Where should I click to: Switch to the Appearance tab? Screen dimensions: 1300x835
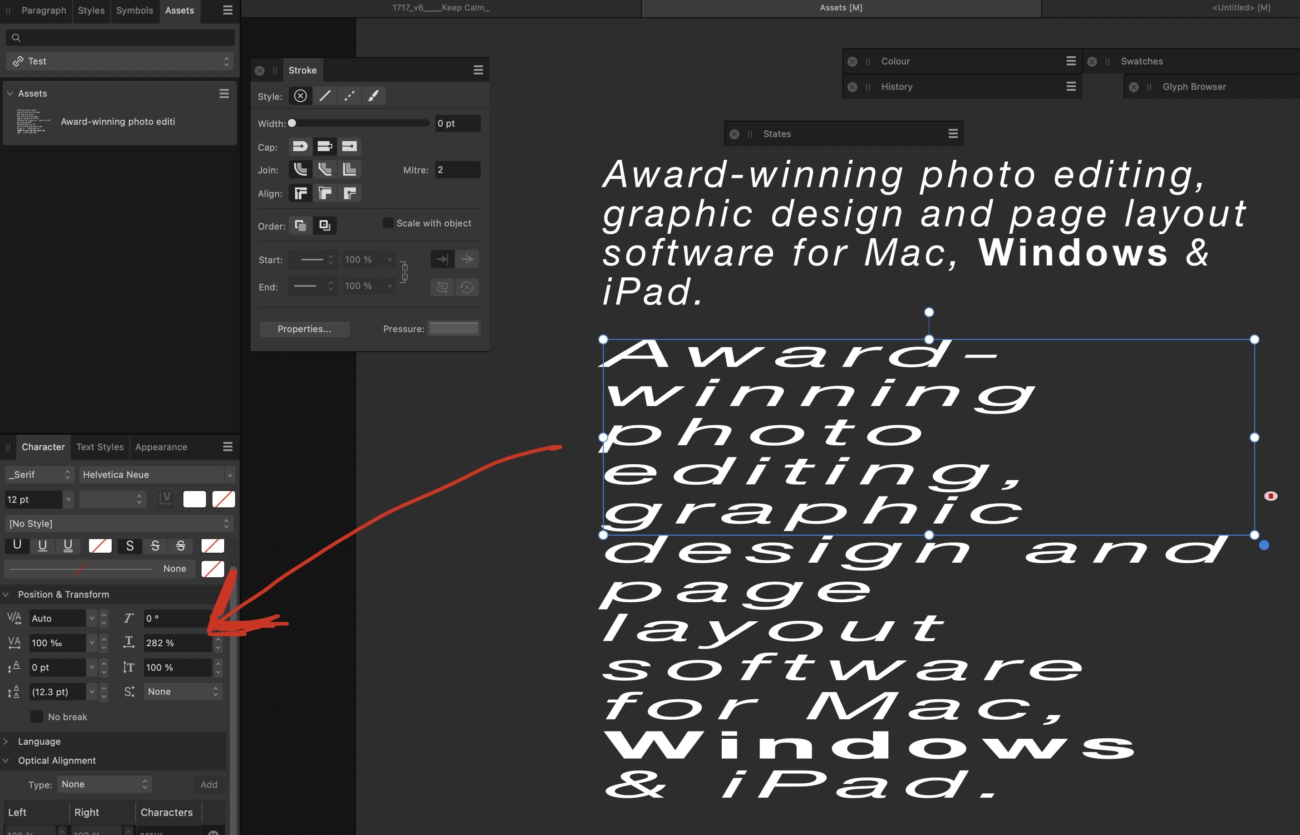(161, 447)
